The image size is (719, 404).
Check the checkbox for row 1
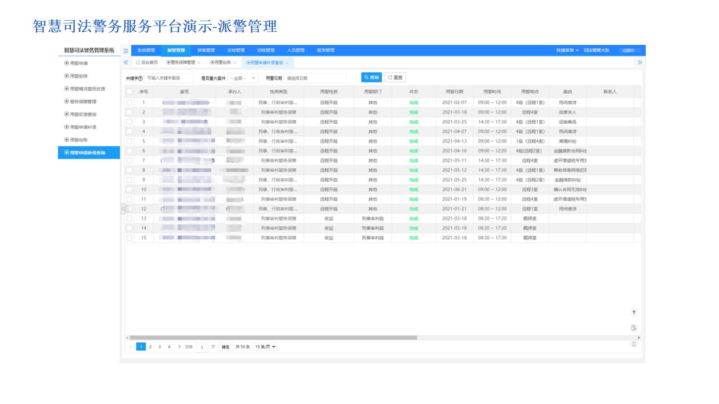pos(129,102)
